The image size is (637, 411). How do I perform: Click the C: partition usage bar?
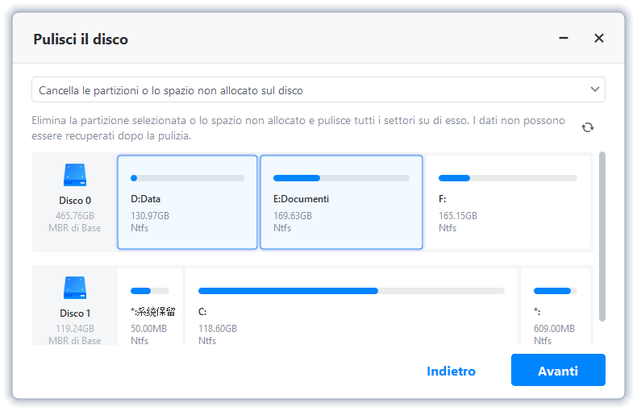coord(351,291)
